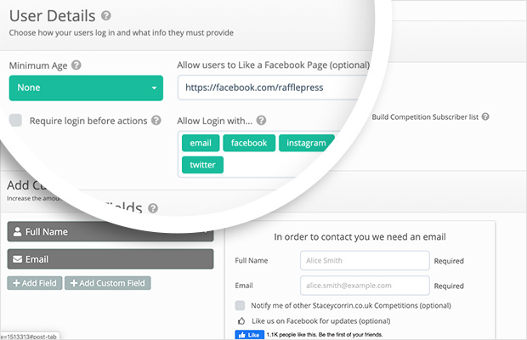Tick the Notify me of other competitions checkbox
This screenshot has height=340, width=527.
pos(240,305)
